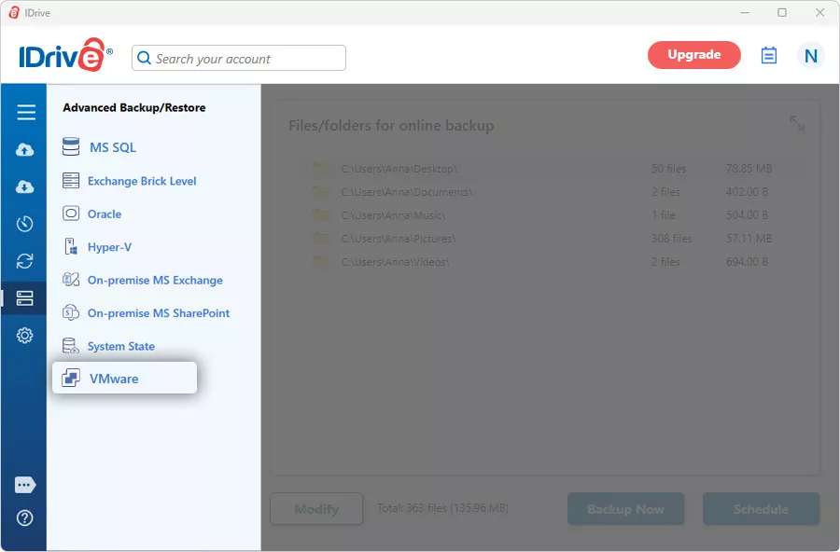Open the scheduler calendar icon beside Upgrade
Screen dimensions: 840x552
tap(768, 55)
